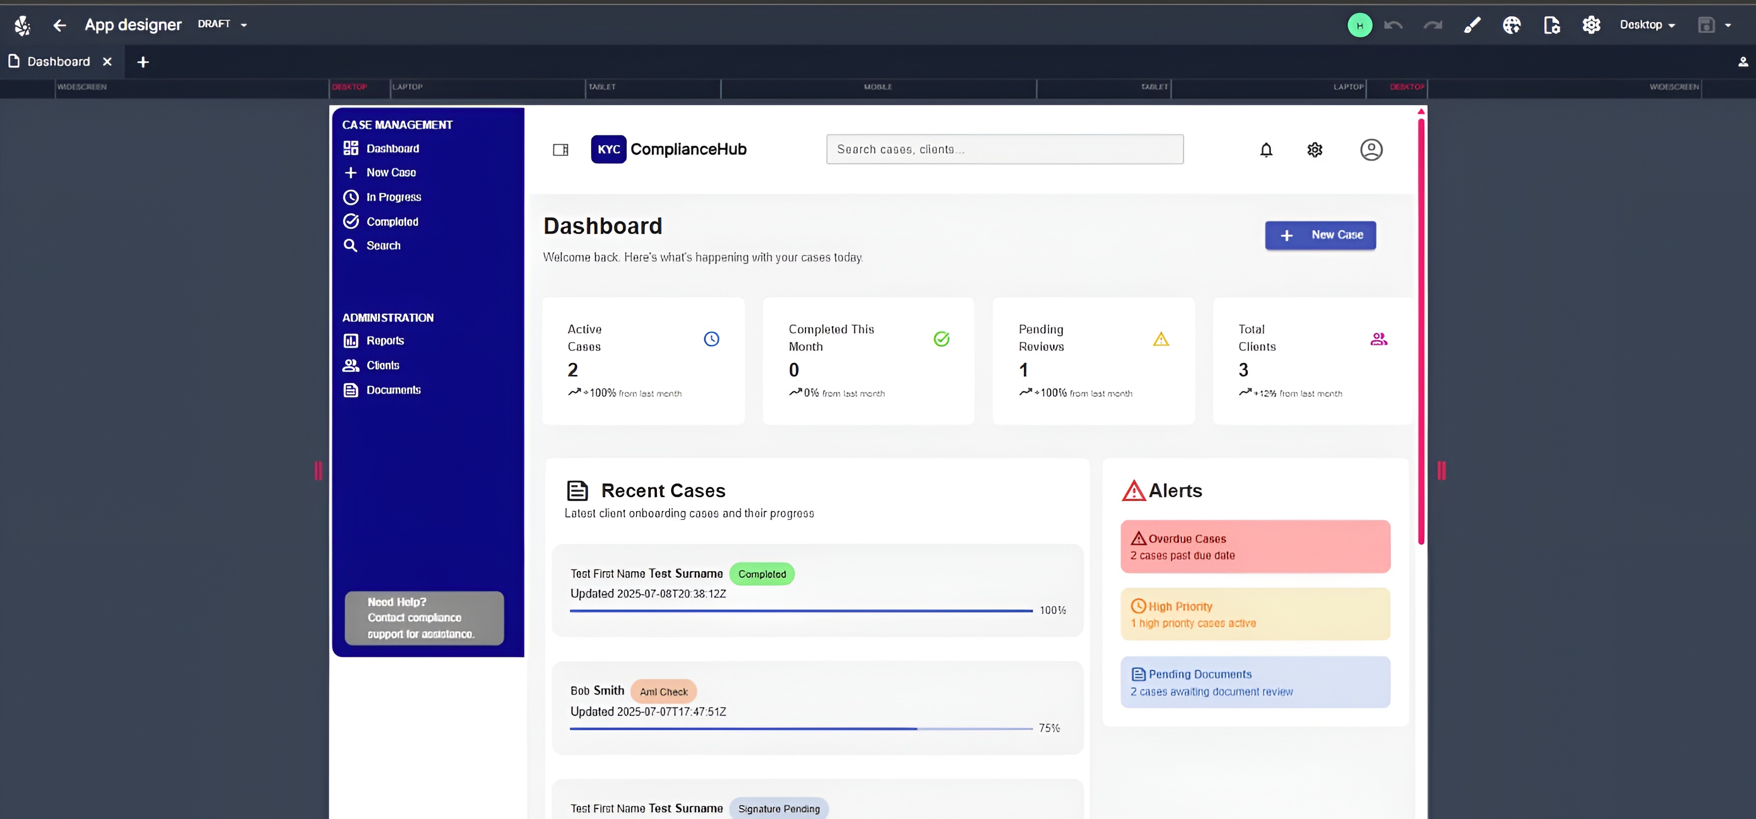Expand the save options dropdown arrow
The height and width of the screenshot is (819, 1756).
(1727, 25)
